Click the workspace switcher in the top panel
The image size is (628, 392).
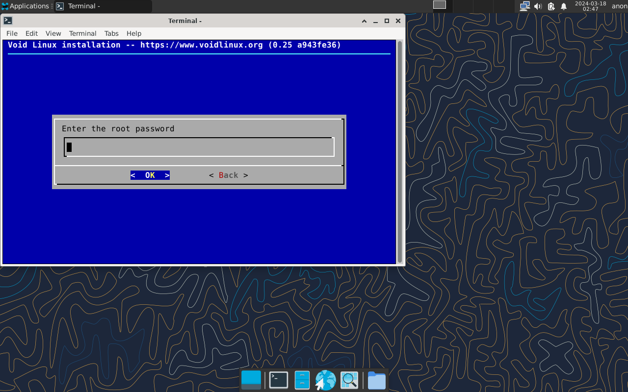(x=440, y=5)
